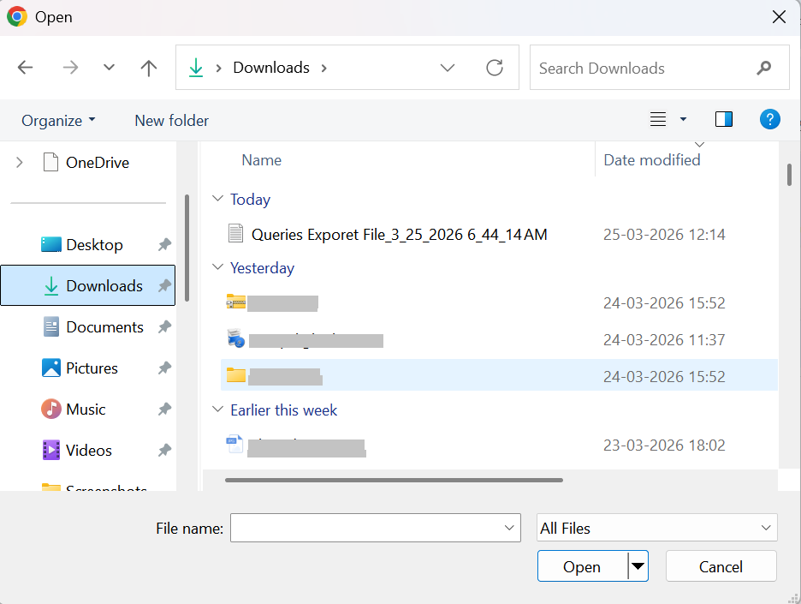Open Videos in the sidebar
The width and height of the screenshot is (801, 604).
click(77, 450)
